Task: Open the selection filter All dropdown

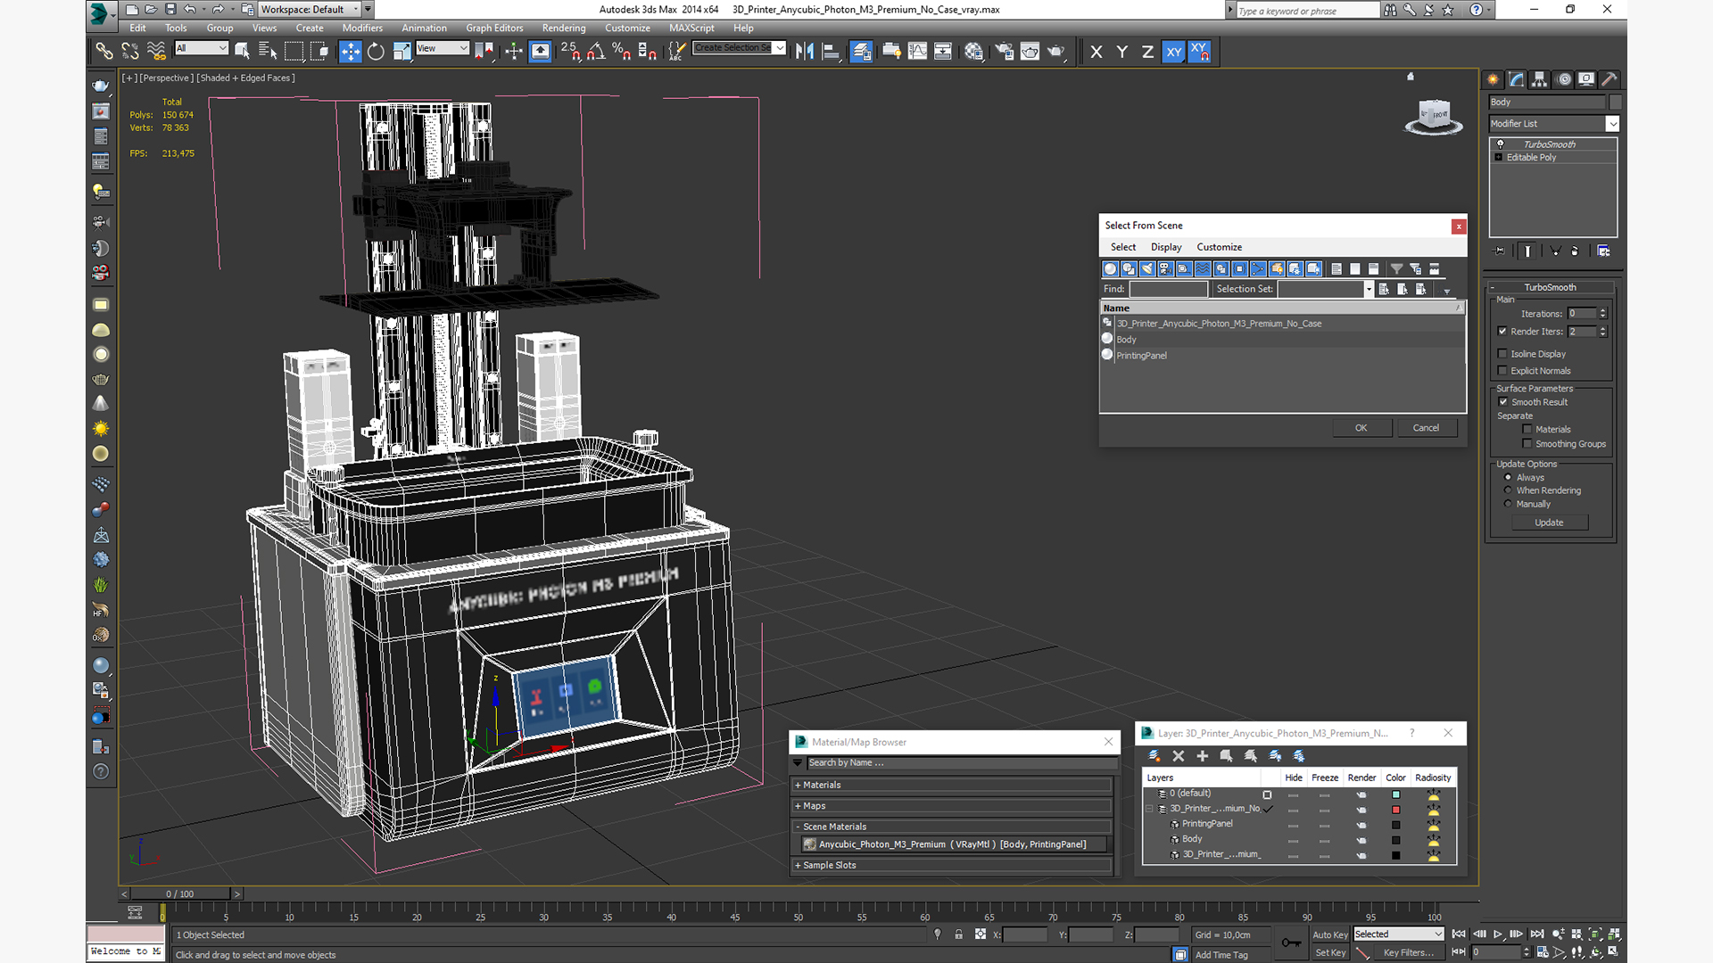Action: [x=202, y=48]
